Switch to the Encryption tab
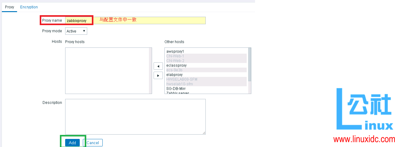The image size is (395, 147). pyautogui.click(x=29, y=7)
